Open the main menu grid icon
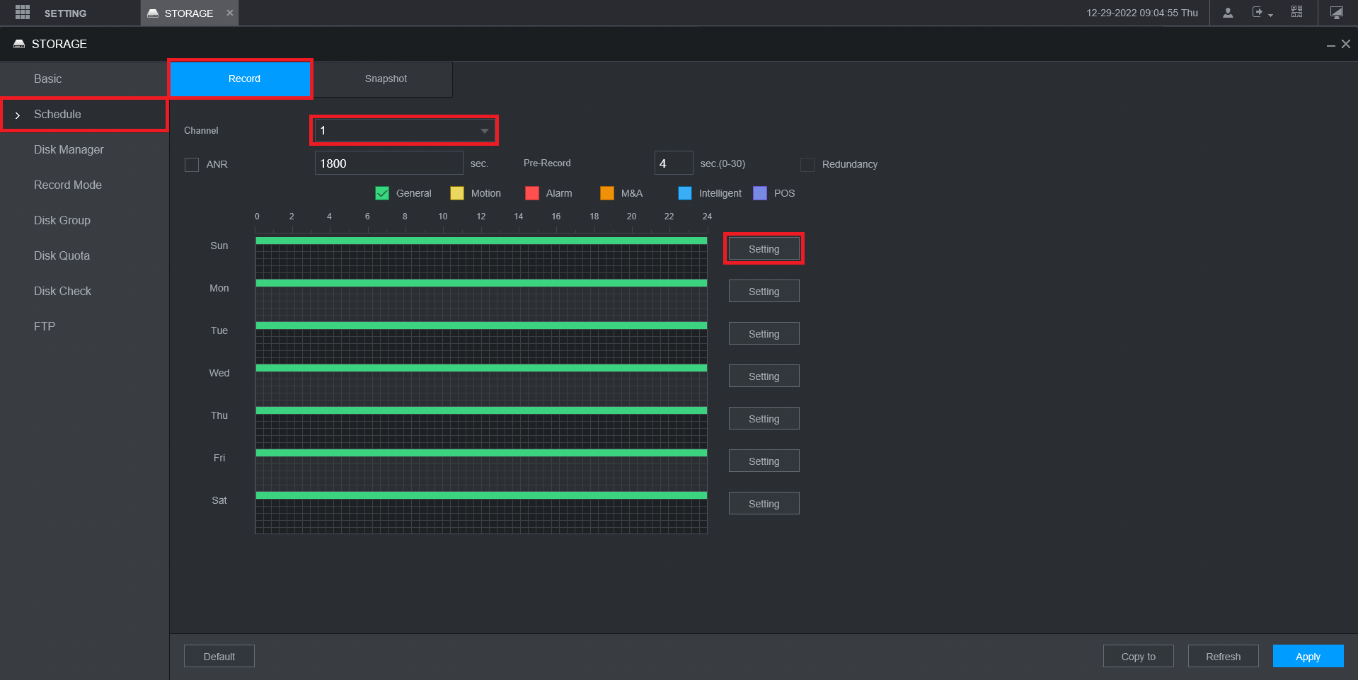Image resolution: width=1358 pixels, height=680 pixels. 23,13
